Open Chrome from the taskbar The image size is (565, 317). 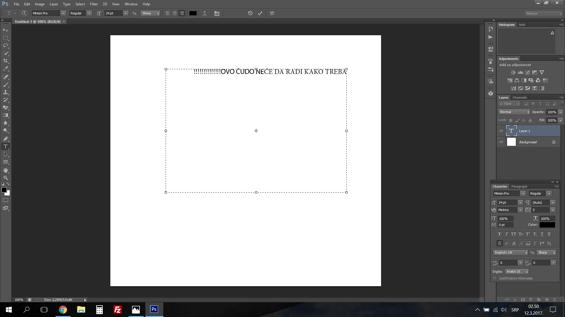pos(63,310)
